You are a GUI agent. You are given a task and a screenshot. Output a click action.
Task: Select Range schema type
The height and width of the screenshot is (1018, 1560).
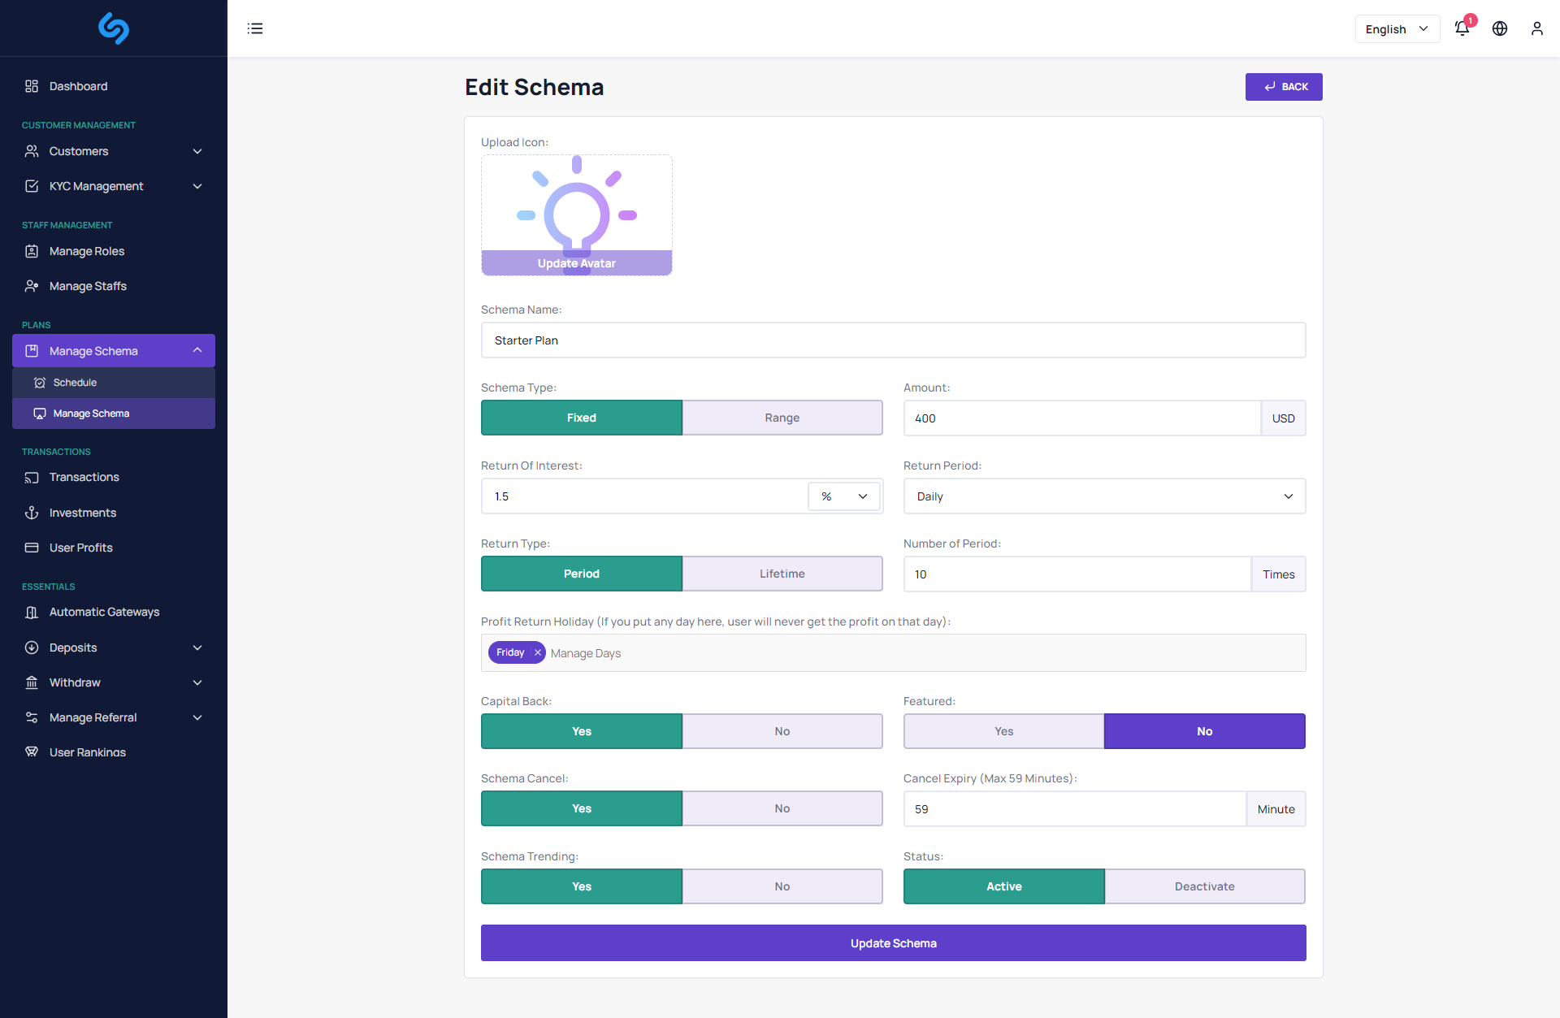pyautogui.click(x=782, y=418)
